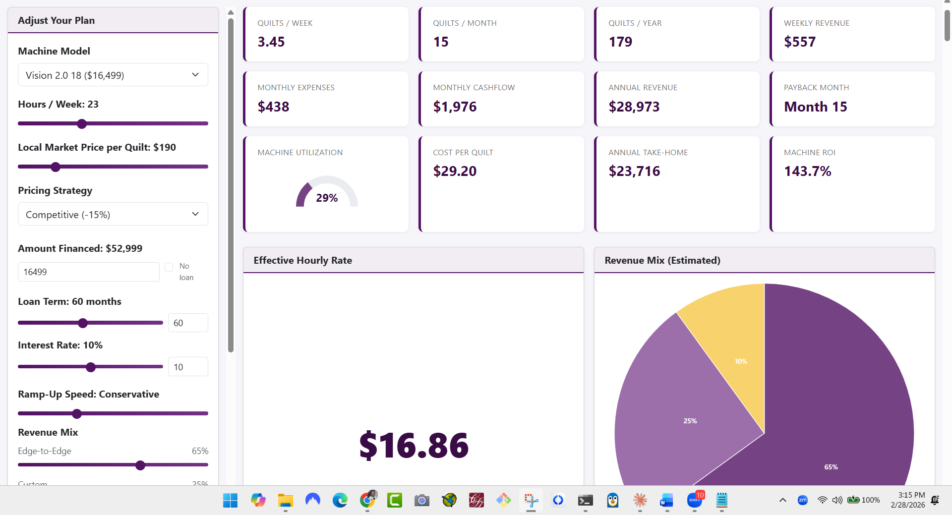Click the volume icon in the system tray
This screenshot has height=515, width=952.
coord(837,500)
